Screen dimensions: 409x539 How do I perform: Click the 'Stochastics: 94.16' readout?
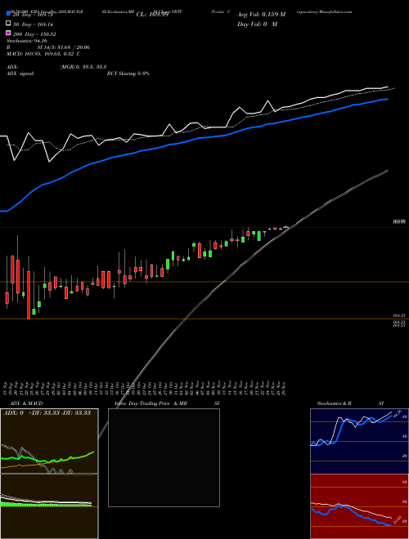(x=27, y=41)
